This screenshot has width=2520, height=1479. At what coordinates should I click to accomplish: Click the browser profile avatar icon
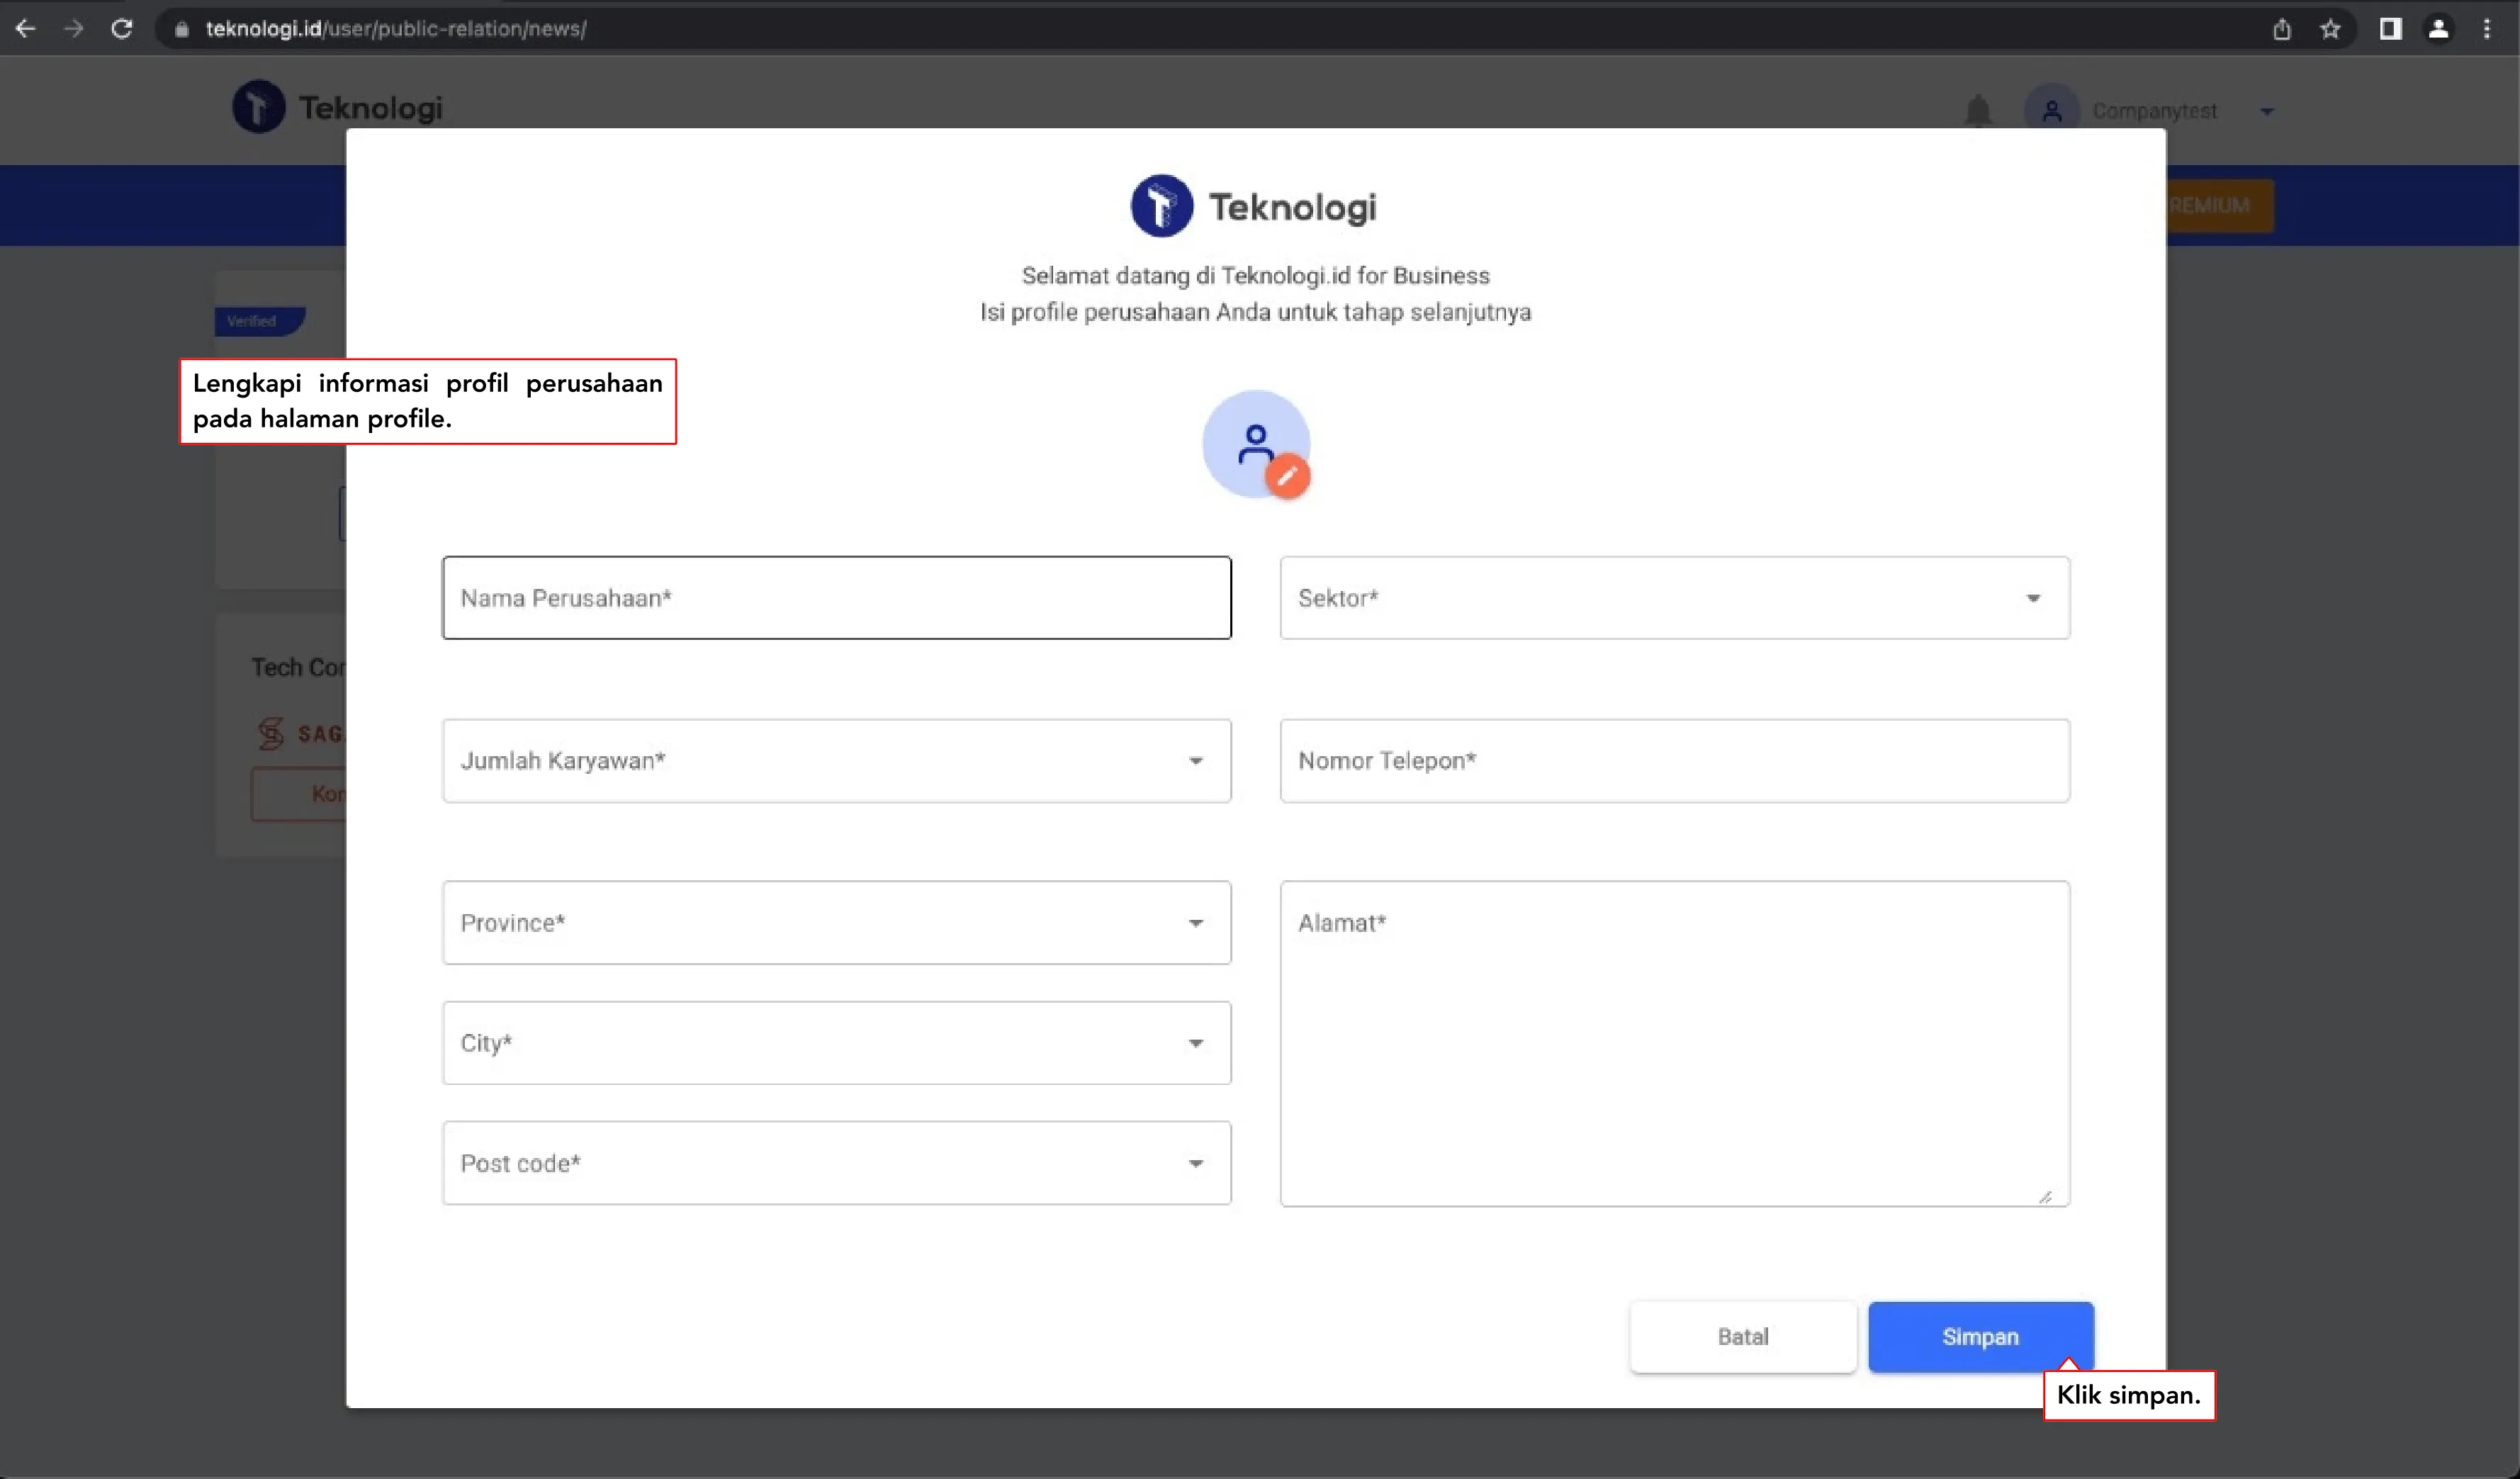point(2438,29)
